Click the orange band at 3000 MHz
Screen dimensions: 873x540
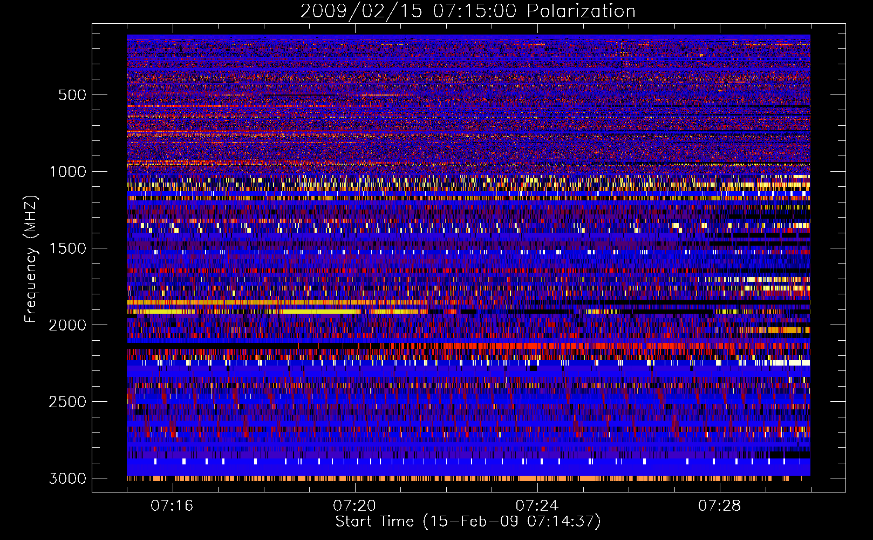[x=458, y=478]
